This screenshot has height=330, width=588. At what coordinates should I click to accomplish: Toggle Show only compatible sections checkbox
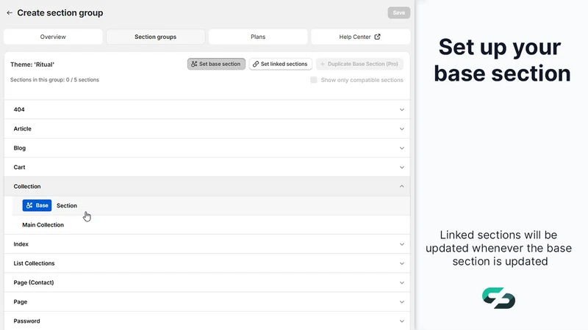[x=314, y=80]
